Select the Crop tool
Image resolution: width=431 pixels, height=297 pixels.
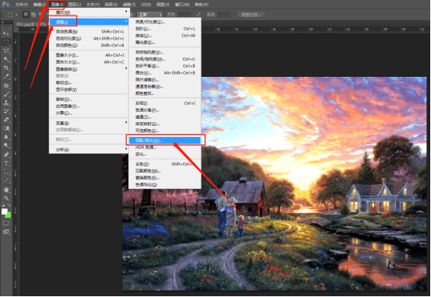click(x=6, y=68)
